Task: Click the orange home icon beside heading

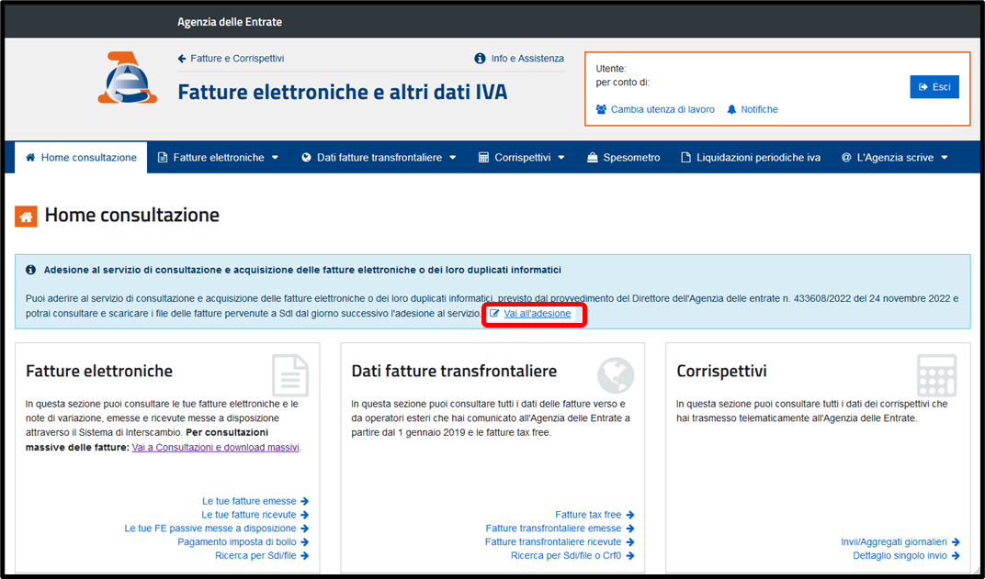Action: click(x=27, y=217)
